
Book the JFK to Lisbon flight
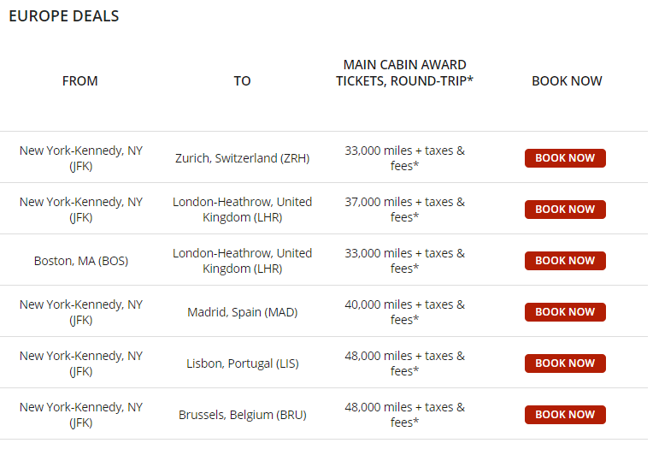tap(565, 363)
